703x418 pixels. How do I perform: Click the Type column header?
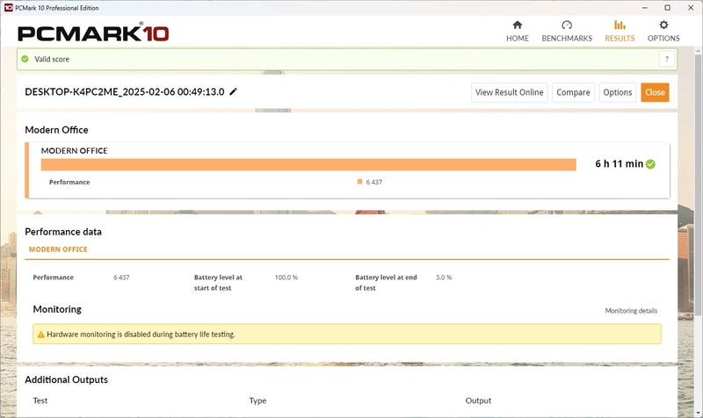click(x=257, y=400)
